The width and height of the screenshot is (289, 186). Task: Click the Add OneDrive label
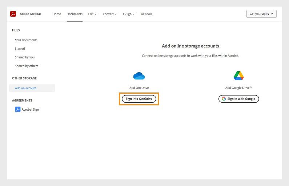click(x=139, y=88)
